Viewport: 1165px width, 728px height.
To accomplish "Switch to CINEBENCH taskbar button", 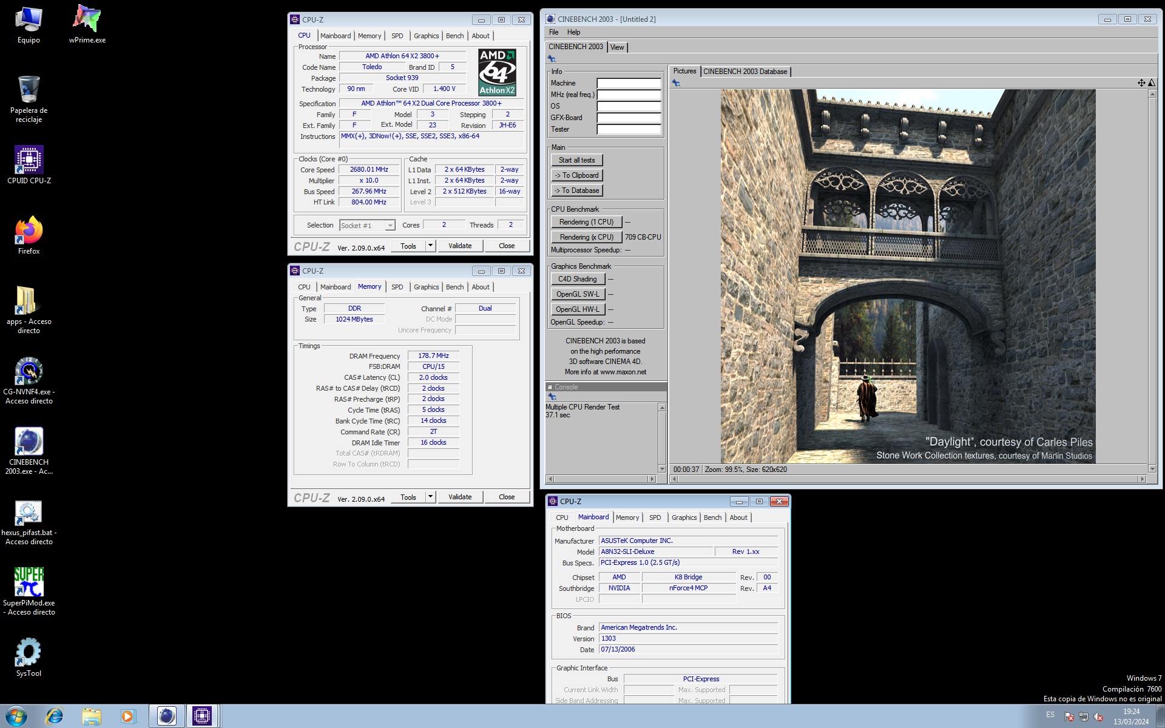I will 166,716.
